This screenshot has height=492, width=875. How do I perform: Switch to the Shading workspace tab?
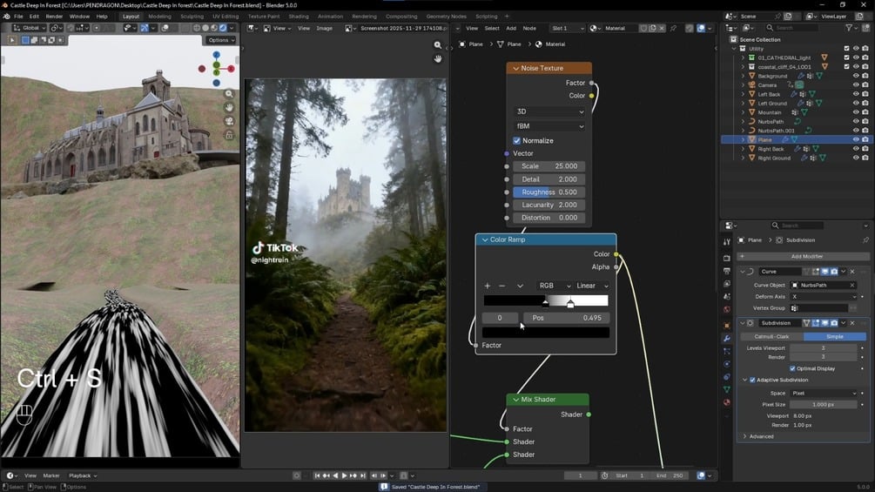pos(299,17)
